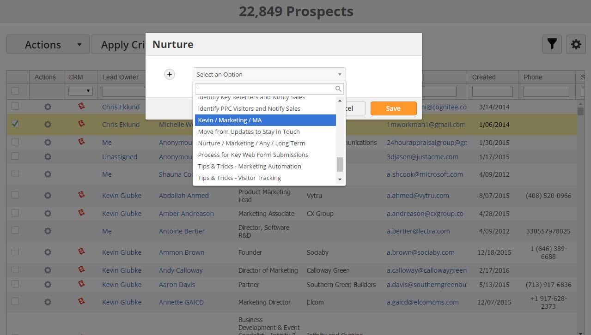591x335 pixels.
Task: Sort by the Created column header
Action: point(484,77)
